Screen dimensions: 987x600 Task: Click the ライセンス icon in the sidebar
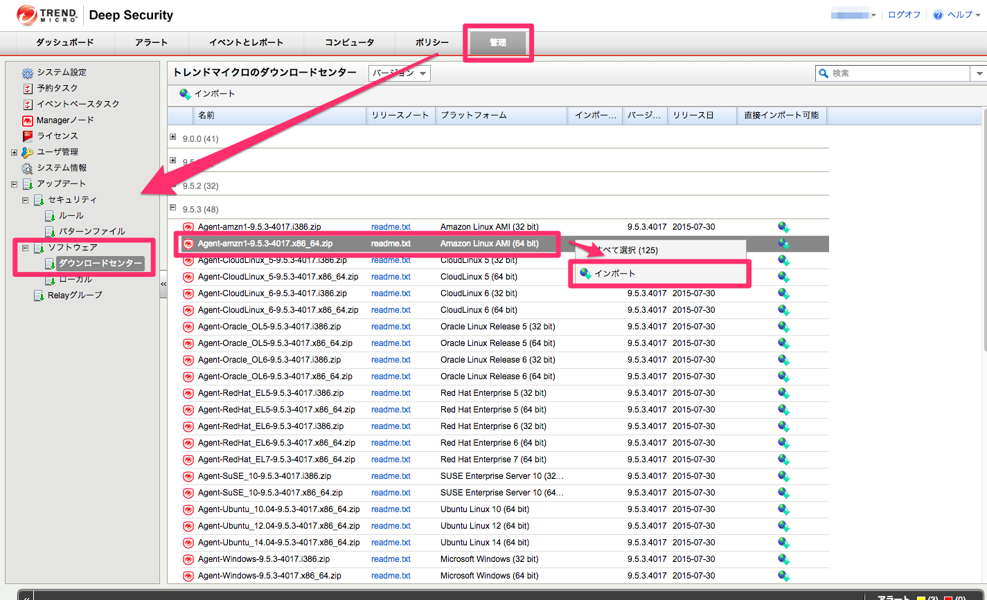(x=27, y=136)
